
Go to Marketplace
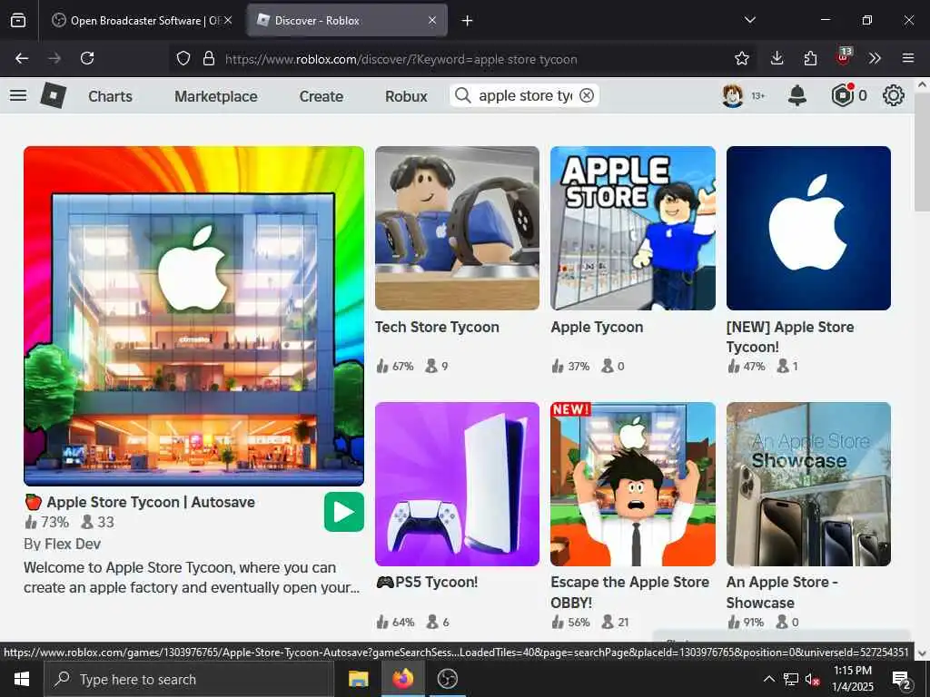pyautogui.click(x=216, y=96)
